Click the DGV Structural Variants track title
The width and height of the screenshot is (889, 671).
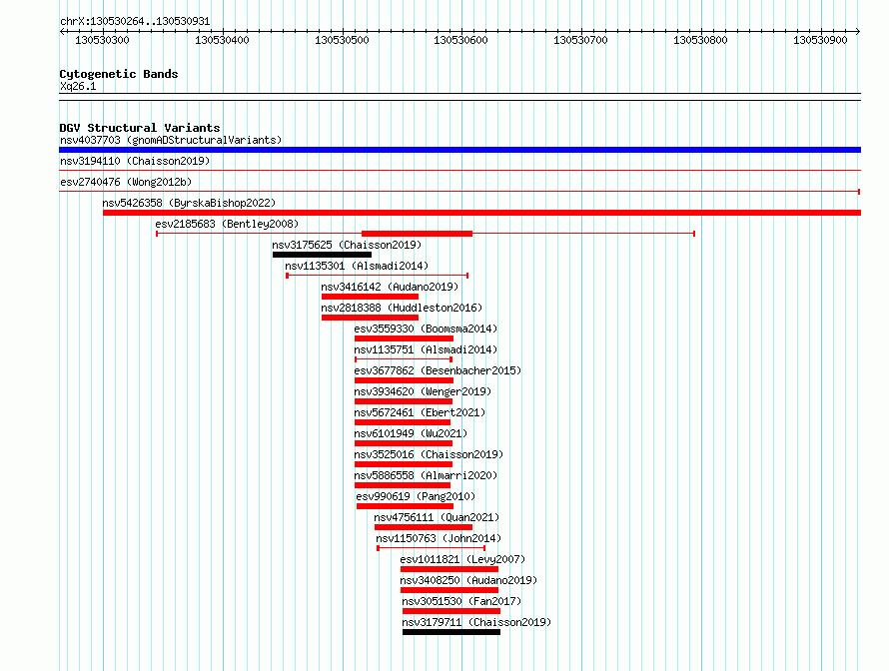pyautogui.click(x=140, y=128)
